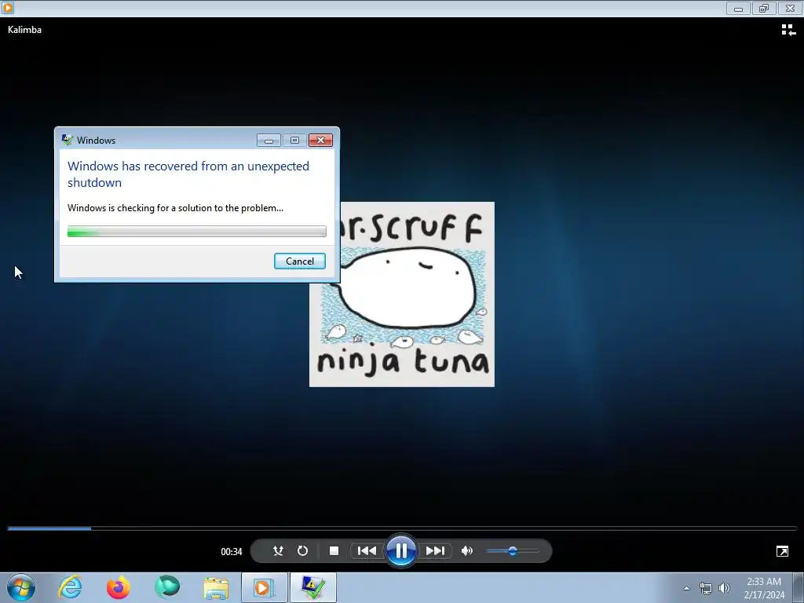Open the Windows Start menu
The width and height of the screenshot is (804, 603).
pos(21,587)
